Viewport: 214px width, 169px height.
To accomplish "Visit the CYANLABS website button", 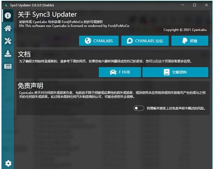I will pos(99,41).
